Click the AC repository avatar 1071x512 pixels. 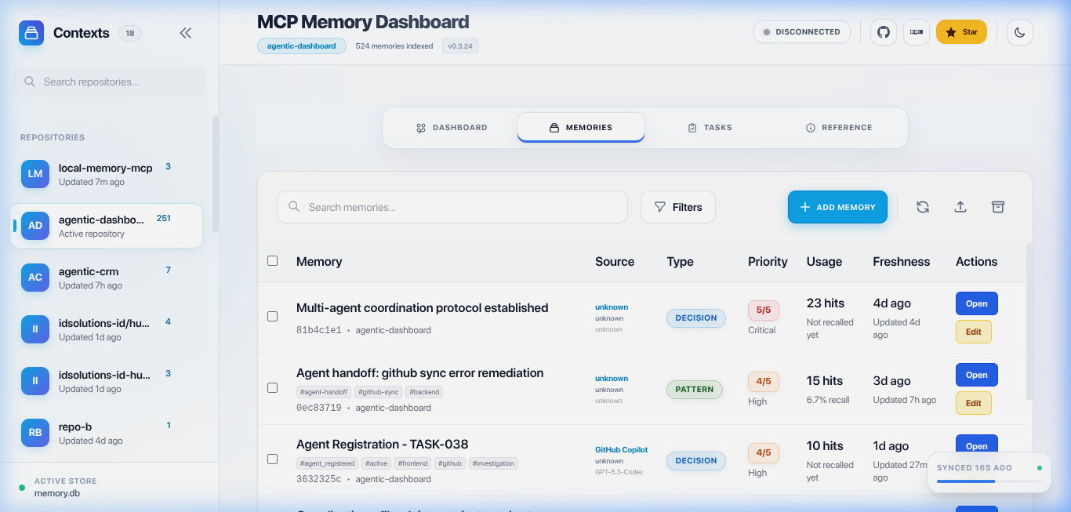click(x=35, y=278)
